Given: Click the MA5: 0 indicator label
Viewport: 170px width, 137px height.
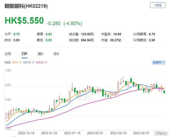Looking at the screenshot, I should (x=16, y=62).
